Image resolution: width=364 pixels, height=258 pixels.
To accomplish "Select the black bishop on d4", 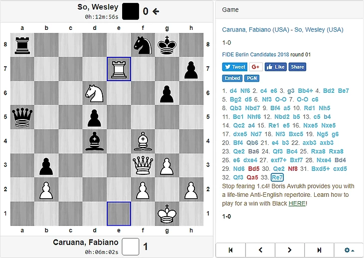I will pyautogui.click(x=95, y=141).
